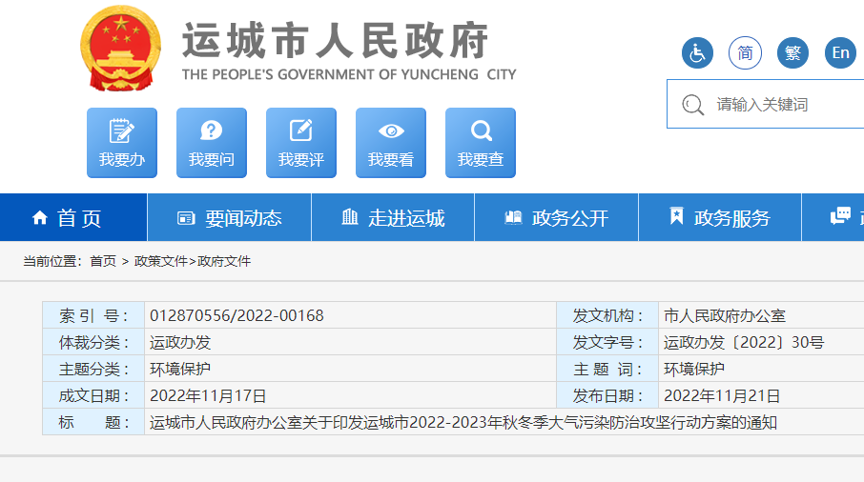This screenshot has width=864, height=482.
Task: Select the document title about 秋冬季大气污染防治
Action: coord(463,423)
